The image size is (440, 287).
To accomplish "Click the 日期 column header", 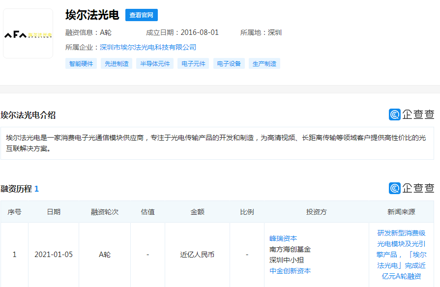I will tap(54, 212).
